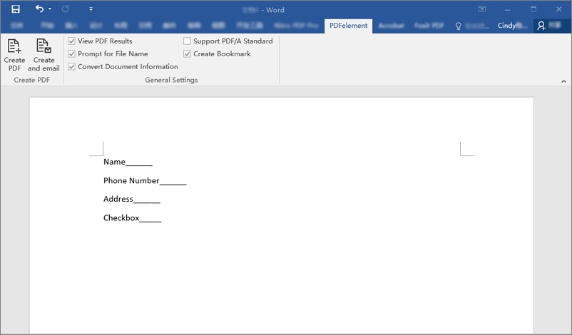Enable Support PDF/A Standard checkbox
This screenshot has width=572, height=335.
(187, 41)
